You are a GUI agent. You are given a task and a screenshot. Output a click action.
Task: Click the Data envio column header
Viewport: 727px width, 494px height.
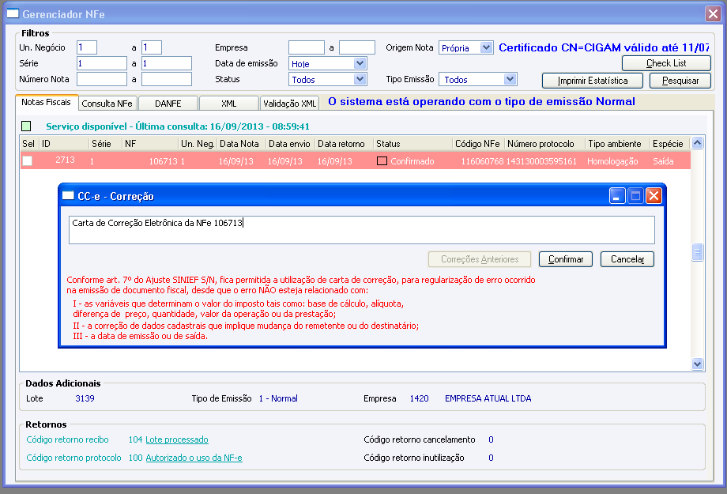click(x=291, y=144)
